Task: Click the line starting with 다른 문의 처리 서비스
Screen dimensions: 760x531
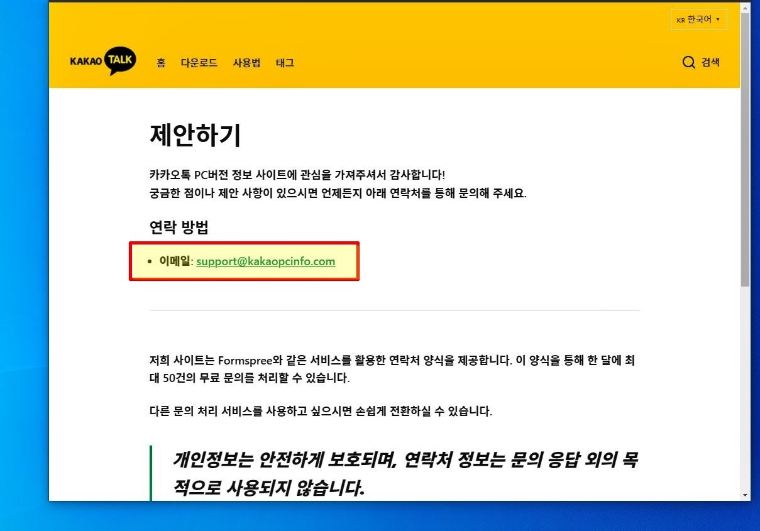Action: click(x=321, y=412)
